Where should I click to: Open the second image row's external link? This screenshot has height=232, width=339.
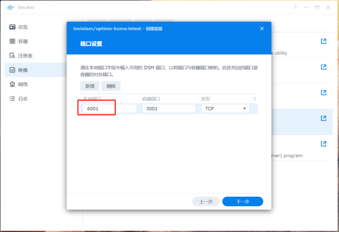[x=323, y=67]
